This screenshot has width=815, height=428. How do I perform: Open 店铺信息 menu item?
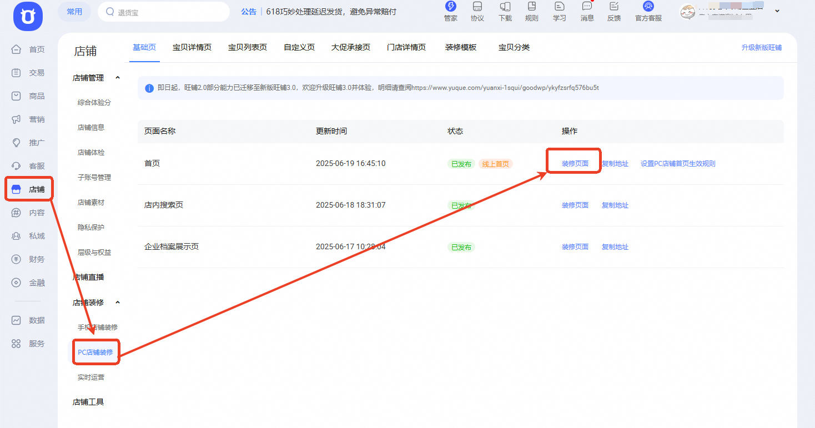(x=91, y=128)
